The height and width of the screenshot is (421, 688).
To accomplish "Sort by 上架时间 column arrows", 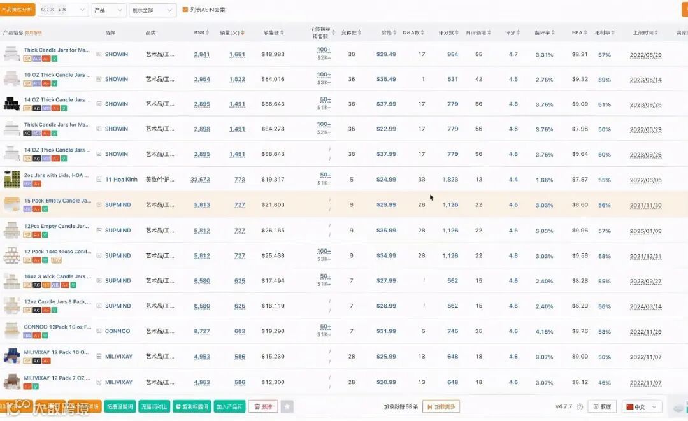I will [656, 32].
